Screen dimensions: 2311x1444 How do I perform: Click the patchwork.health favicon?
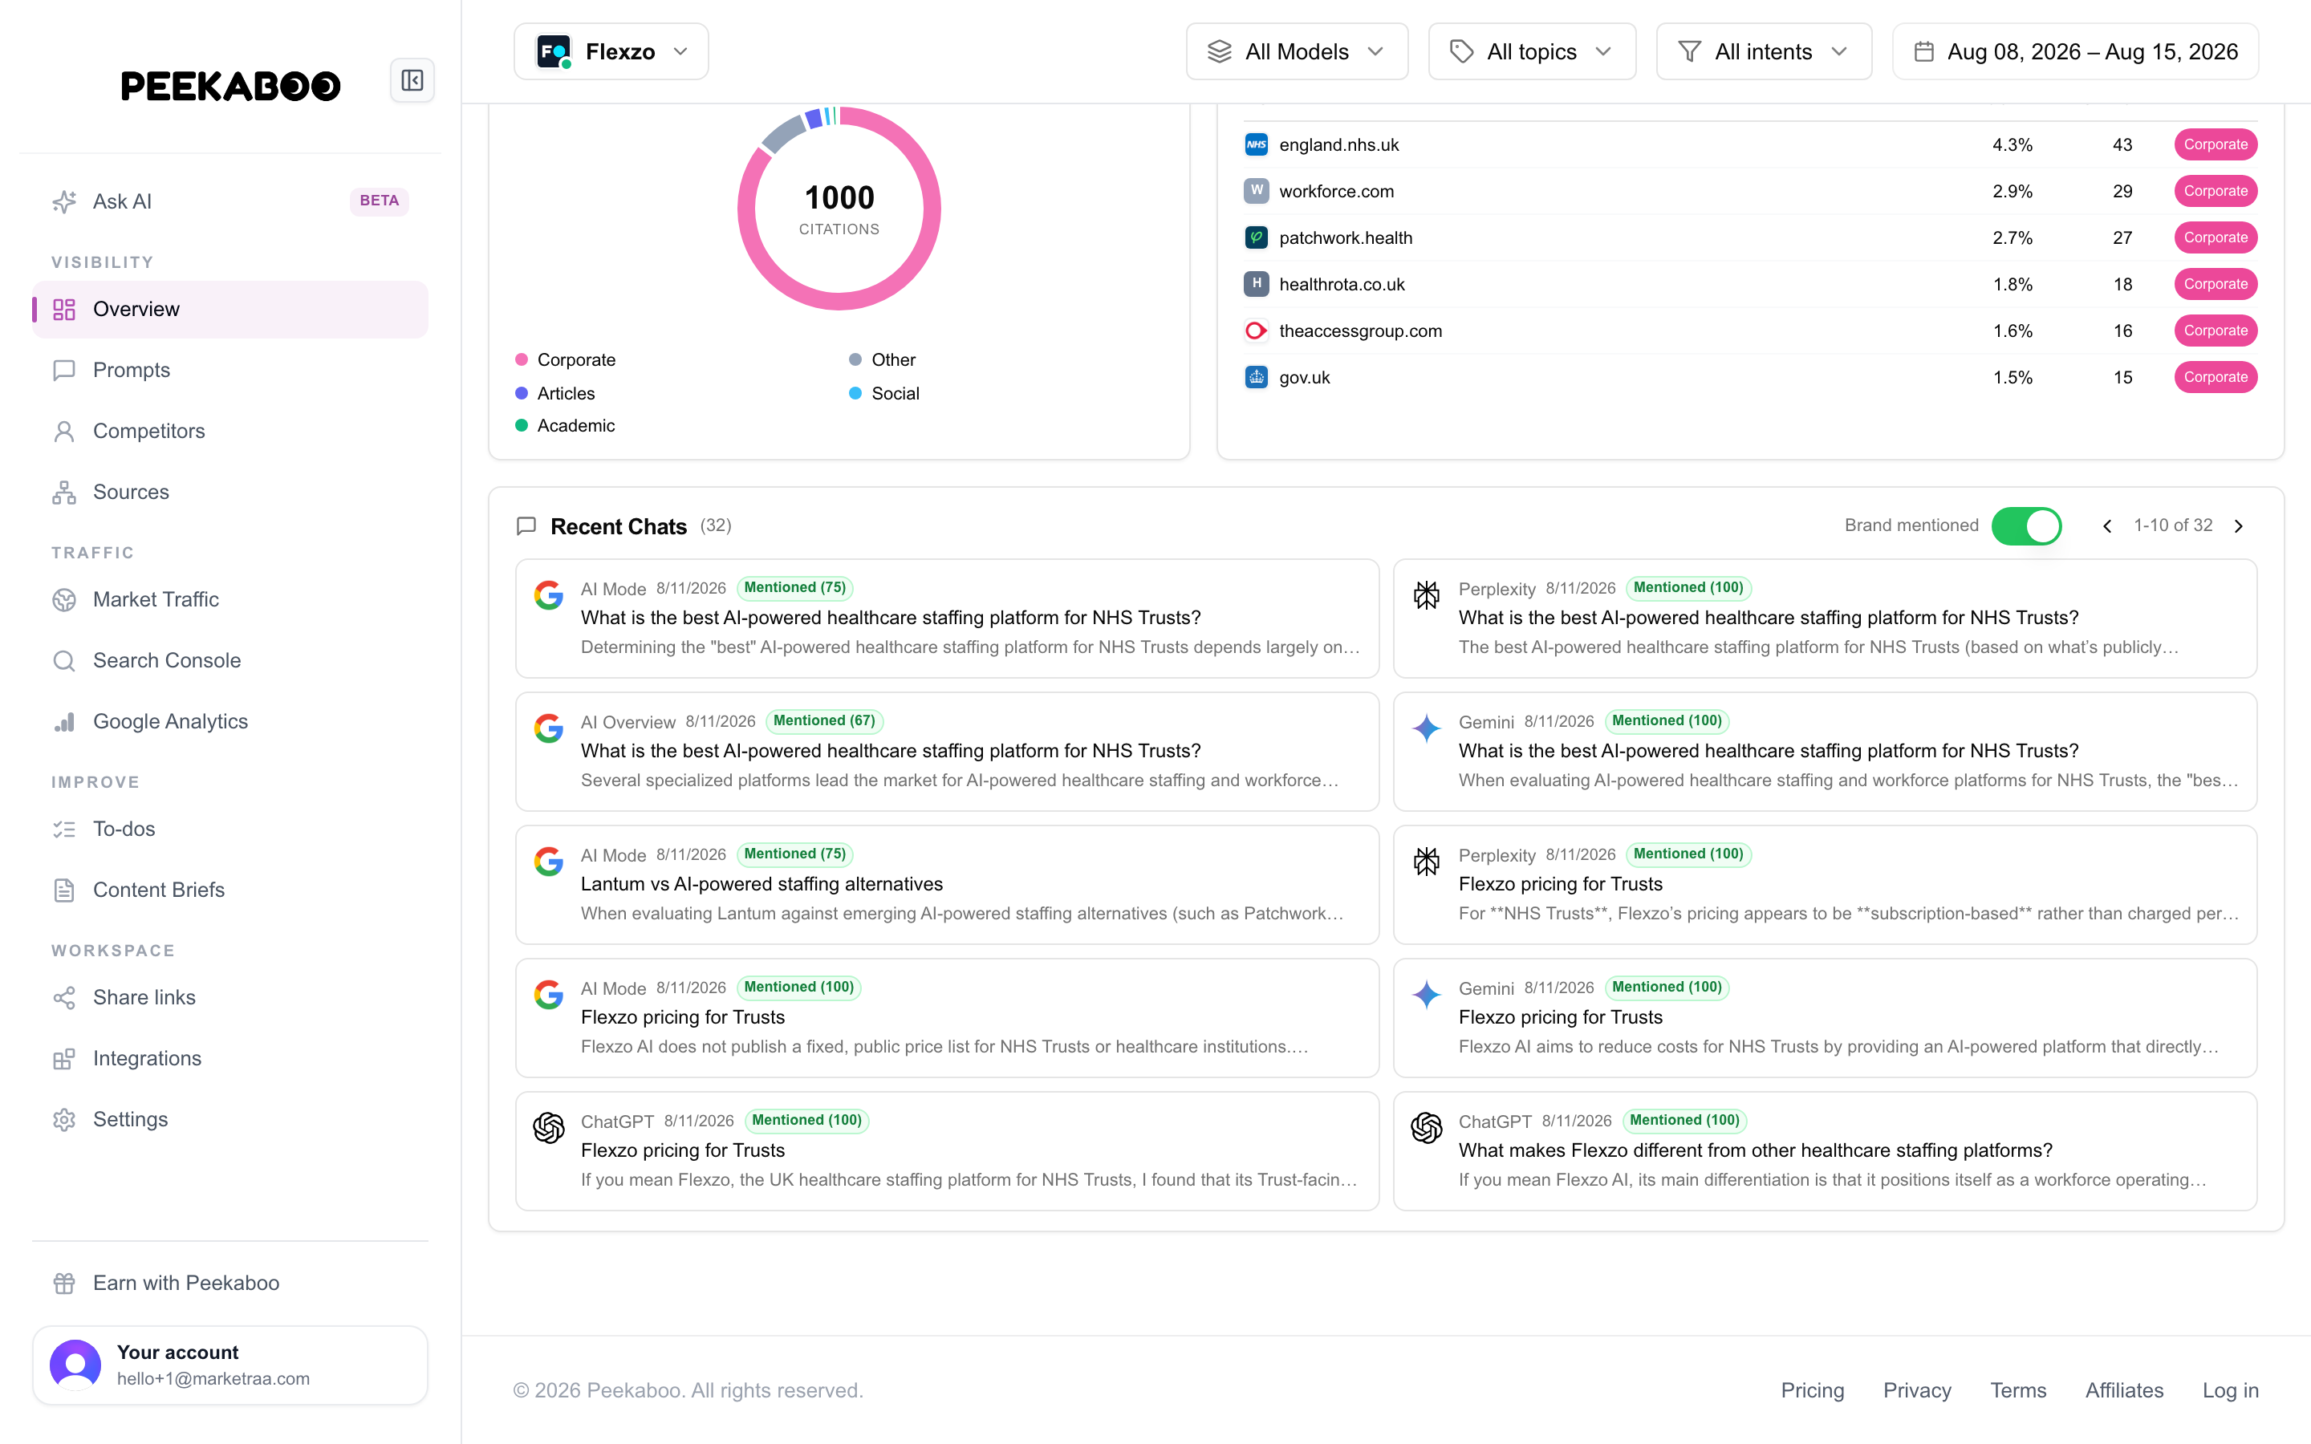click(1256, 237)
